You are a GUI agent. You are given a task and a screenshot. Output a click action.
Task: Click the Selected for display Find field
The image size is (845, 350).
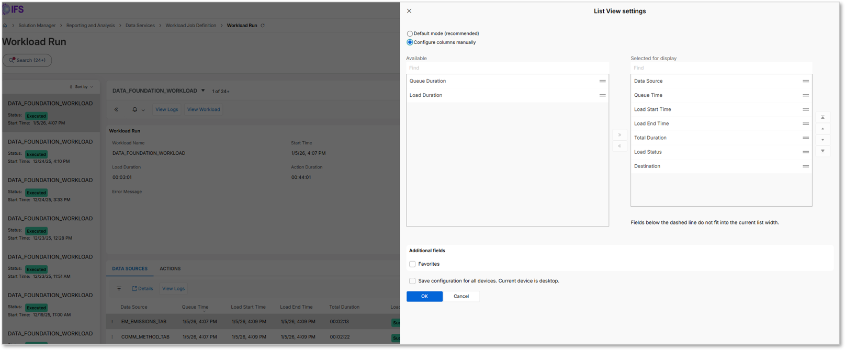(x=721, y=68)
